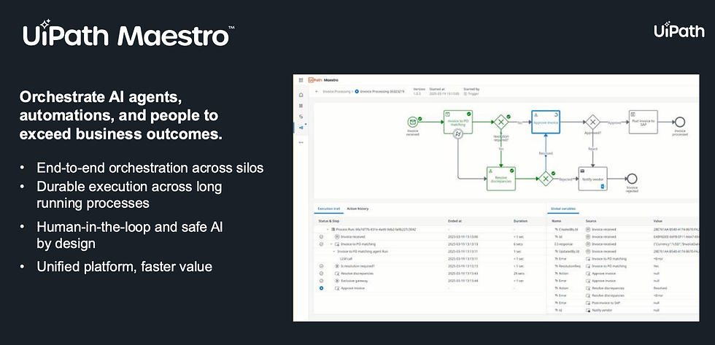Select the Notify vendor task node
The height and width of the screenshot is (345, 715).
point(592,179)
